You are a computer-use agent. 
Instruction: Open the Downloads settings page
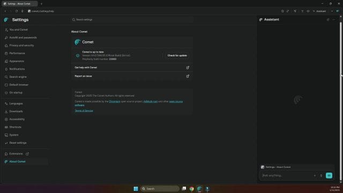tap(16, 112)
